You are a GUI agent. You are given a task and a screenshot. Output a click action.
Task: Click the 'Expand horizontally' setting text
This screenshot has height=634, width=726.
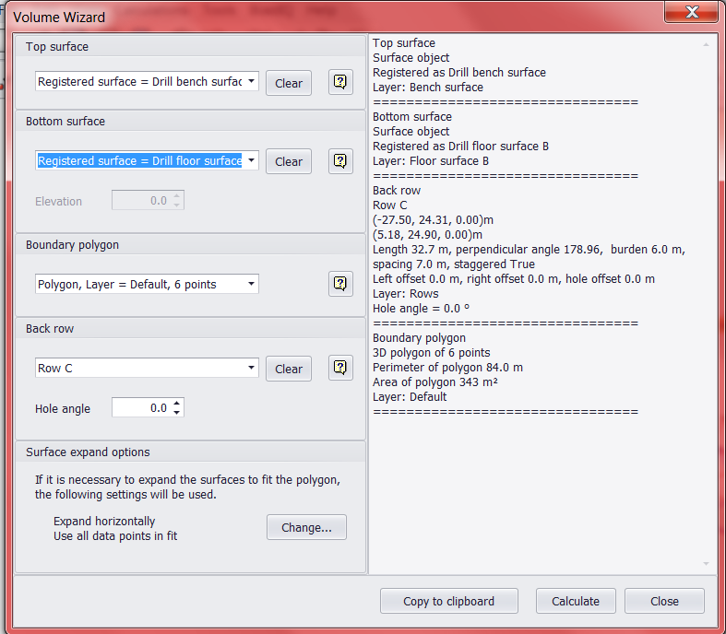(104, 521)
